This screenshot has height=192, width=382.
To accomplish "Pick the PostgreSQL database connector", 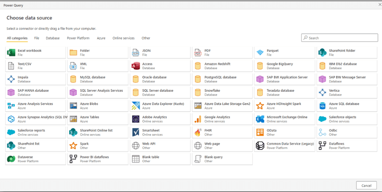I will pos(222,79).
